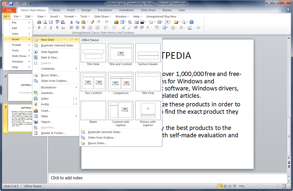The height and width of the screenshot is (191, 293).
Task: Click the Copy icon in the toolbar
Action: [77, 22]
